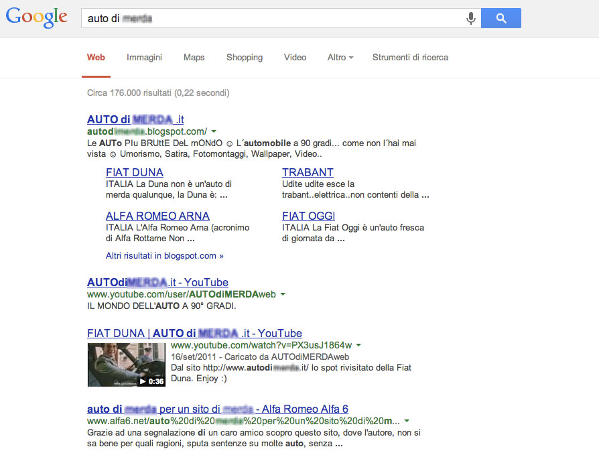Open the TRABANT sitelink

point(308,172)
